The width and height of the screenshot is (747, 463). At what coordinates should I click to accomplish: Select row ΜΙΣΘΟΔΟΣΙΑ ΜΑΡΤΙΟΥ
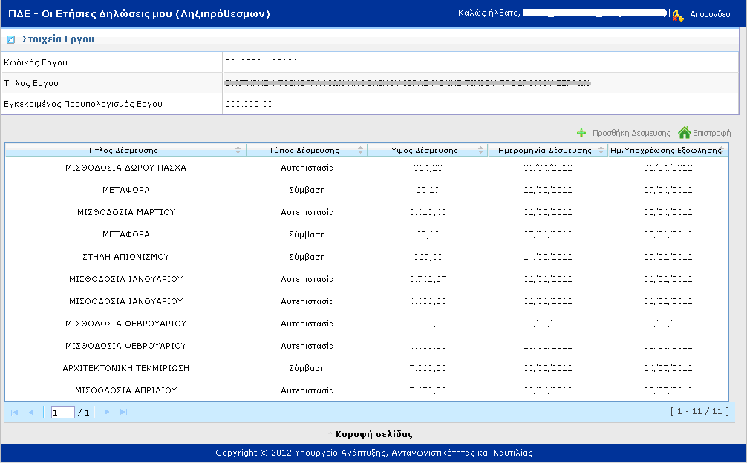pos(367,212)
